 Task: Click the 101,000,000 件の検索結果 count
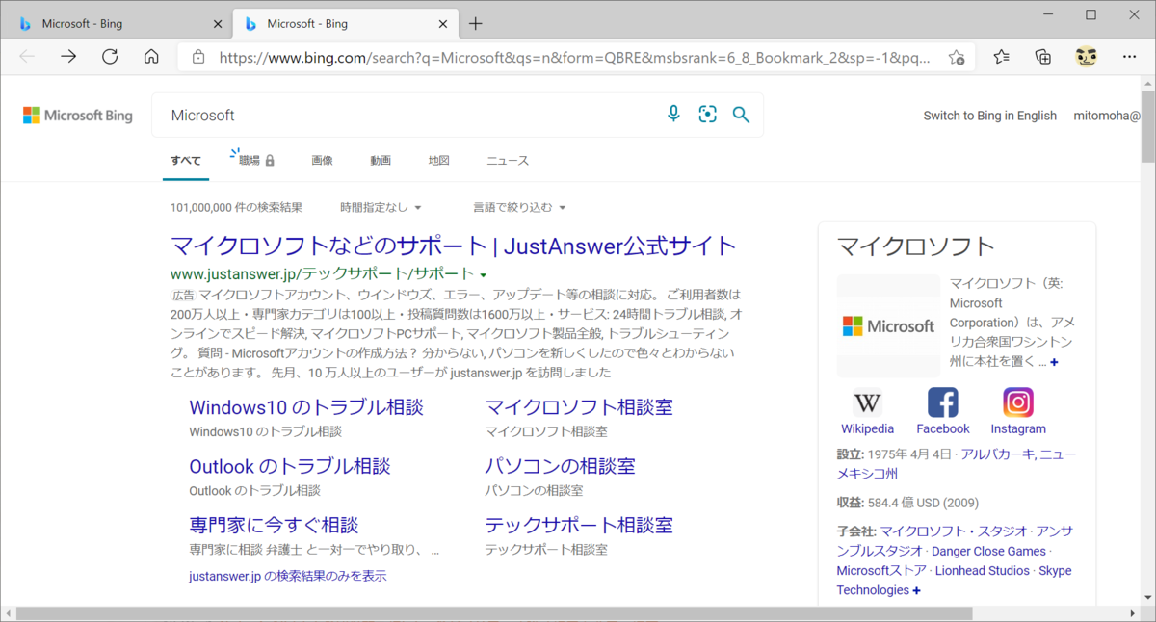point(236,207)
